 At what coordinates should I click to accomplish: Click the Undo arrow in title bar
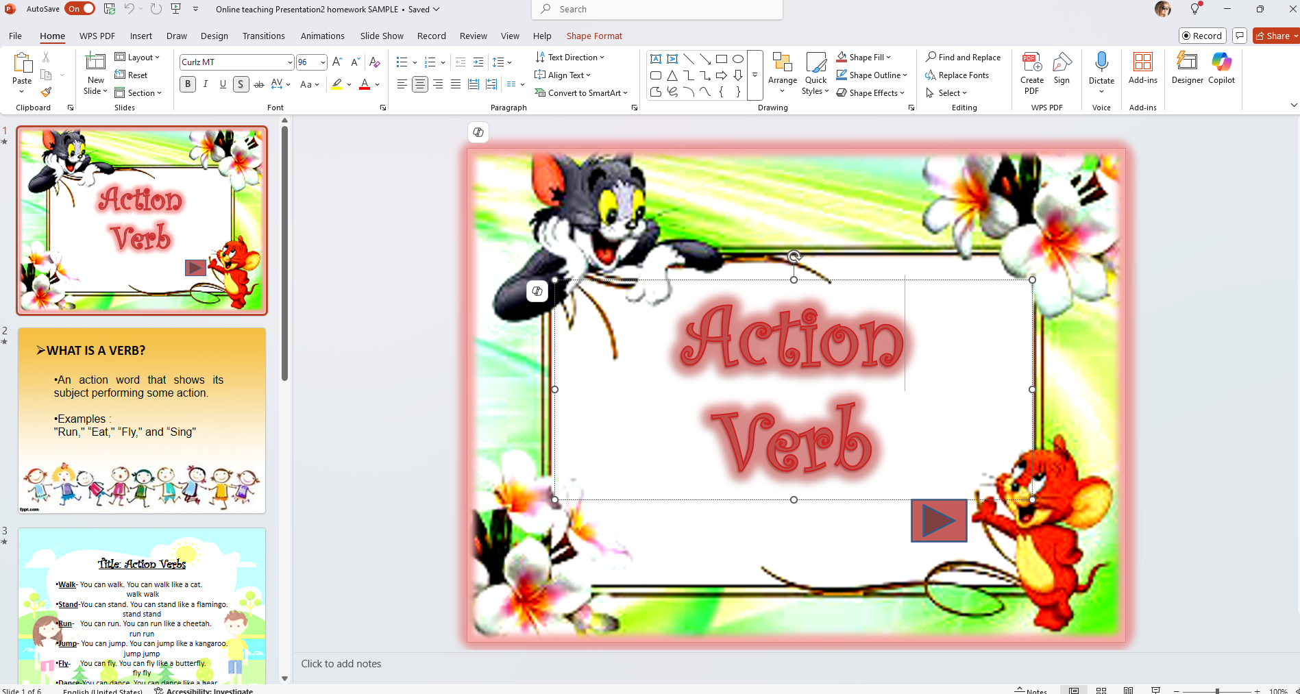pos(130,9)
